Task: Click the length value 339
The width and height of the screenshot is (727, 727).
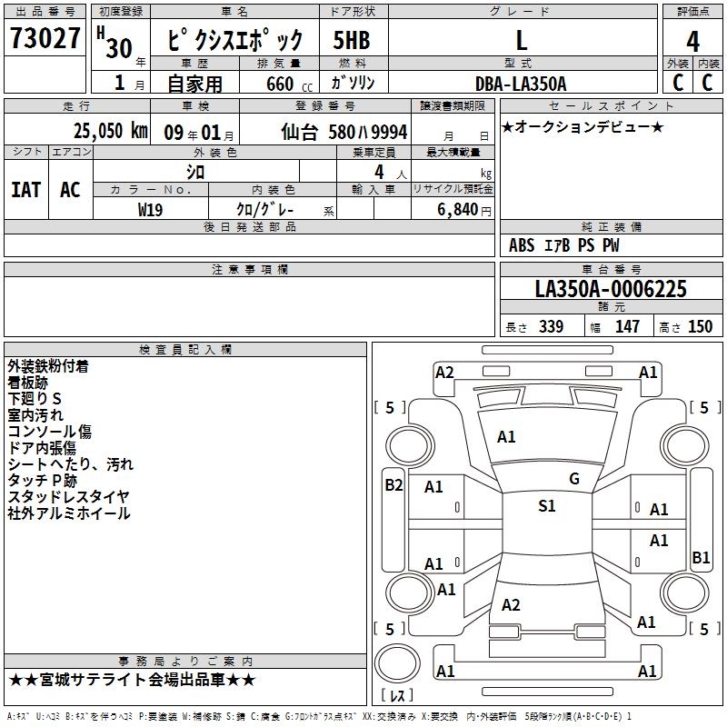Action: pyautogui.click(x=551, y=326)
